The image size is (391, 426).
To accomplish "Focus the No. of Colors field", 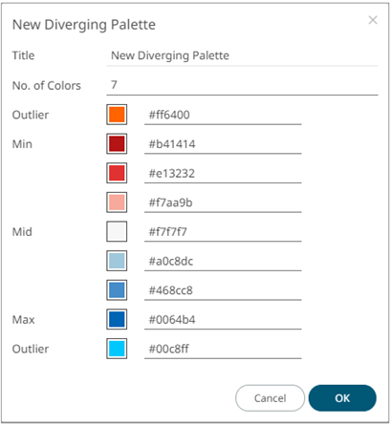I will [242, 85].
